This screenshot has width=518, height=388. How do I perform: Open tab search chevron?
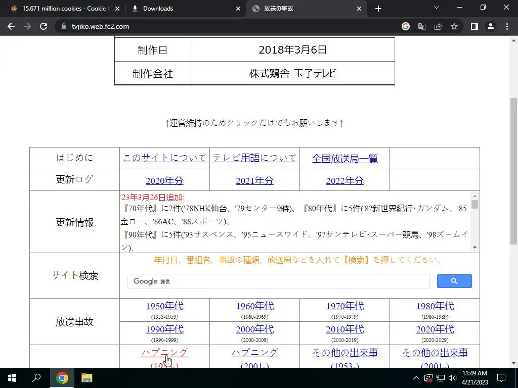point(437,7)
